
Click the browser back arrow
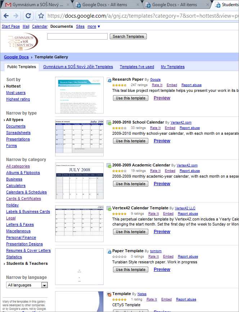click(x=6, y=16)
